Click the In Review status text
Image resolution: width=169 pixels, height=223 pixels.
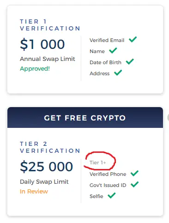point(34,192)
